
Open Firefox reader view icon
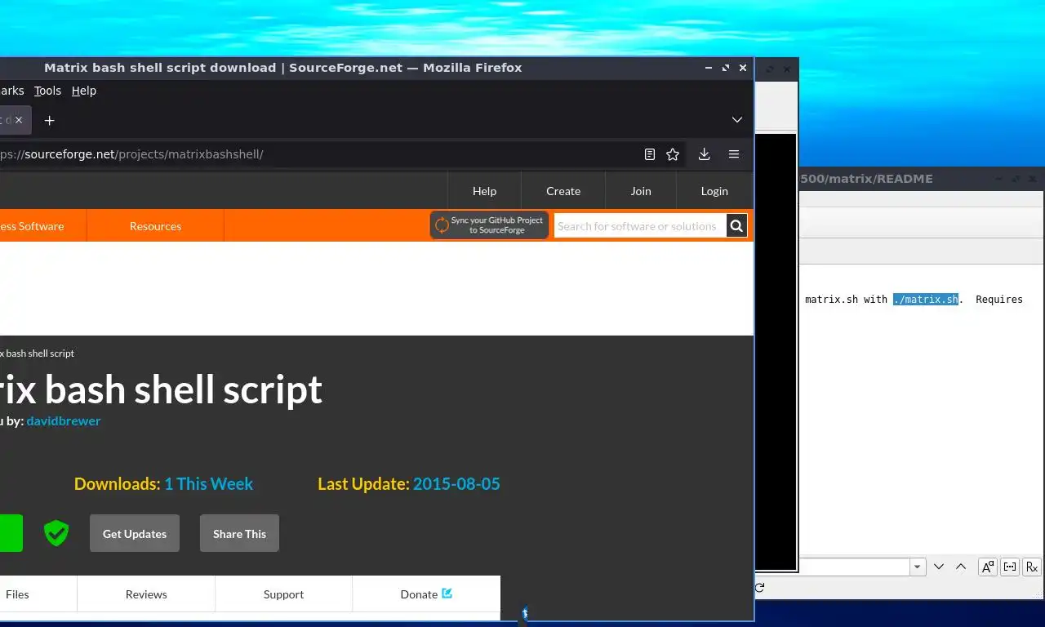pos(650,154)
